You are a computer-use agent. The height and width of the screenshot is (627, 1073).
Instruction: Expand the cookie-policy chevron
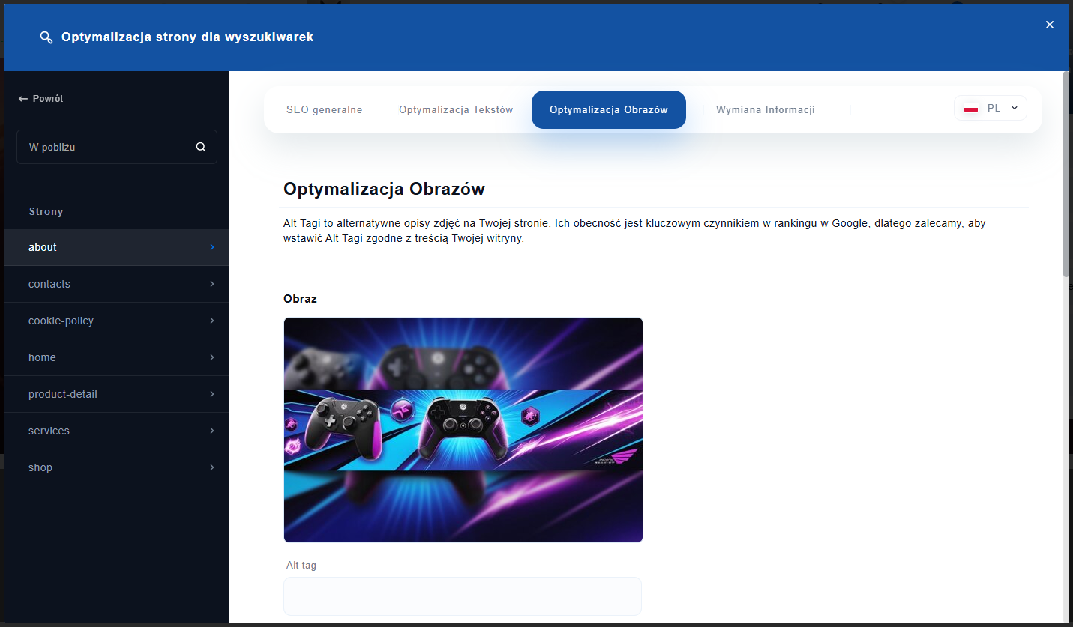point(212,321)
